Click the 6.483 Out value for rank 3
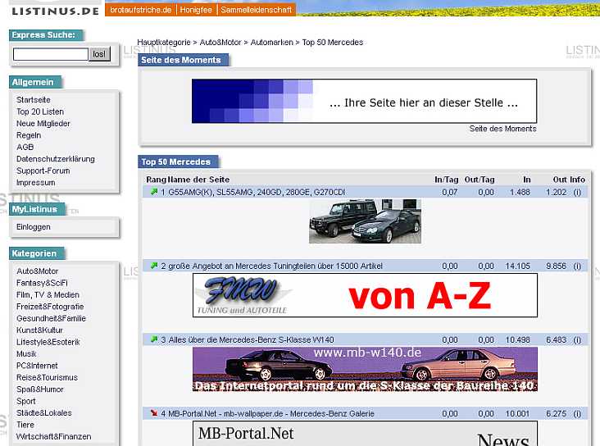This screenshot has width=600, height=446. pos(556,340)
